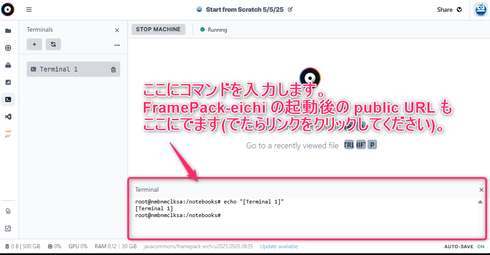Click the storage usage 0 B | 500 GiB
The image size is (490, 255).
point(23,246)
